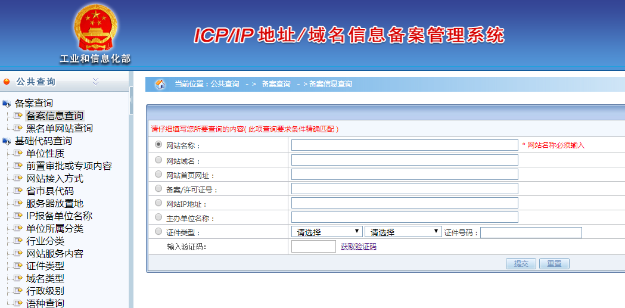Click the page icon beside 省市县代码
This screenshot has height=308, width=625.
(18, 191)
